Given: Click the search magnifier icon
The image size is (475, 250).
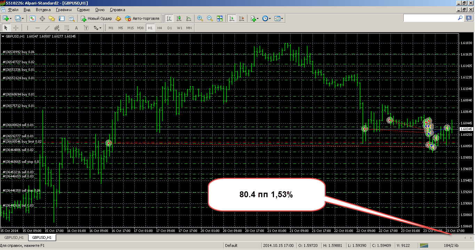Looking at the screenshot, I should pos(460,18).
